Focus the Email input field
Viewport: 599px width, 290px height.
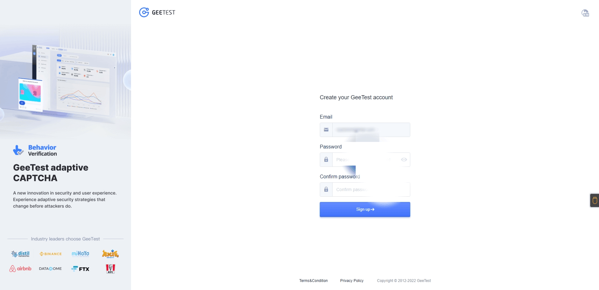pos(371,130)
